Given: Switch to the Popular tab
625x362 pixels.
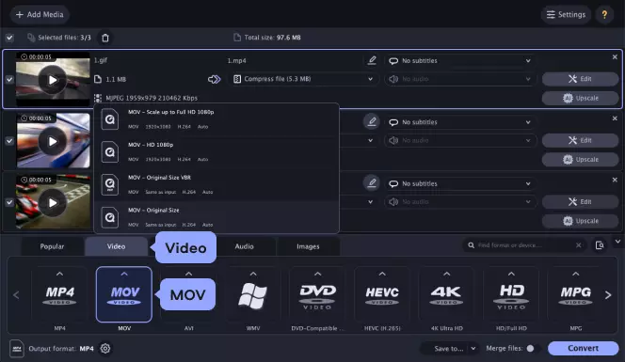Looking at the screenshot, I should click(52, 246).
